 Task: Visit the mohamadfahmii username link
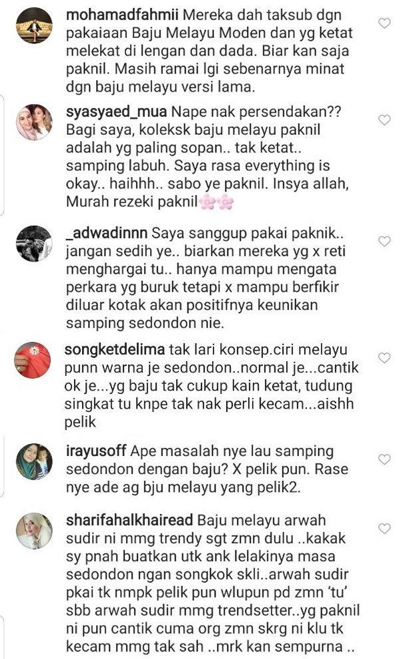coord(122,15)
